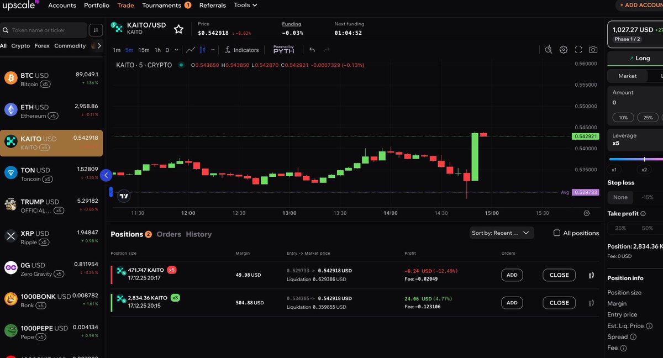Focus the token name search field
This screenshot has width=663, height=358.
(44, 30)
